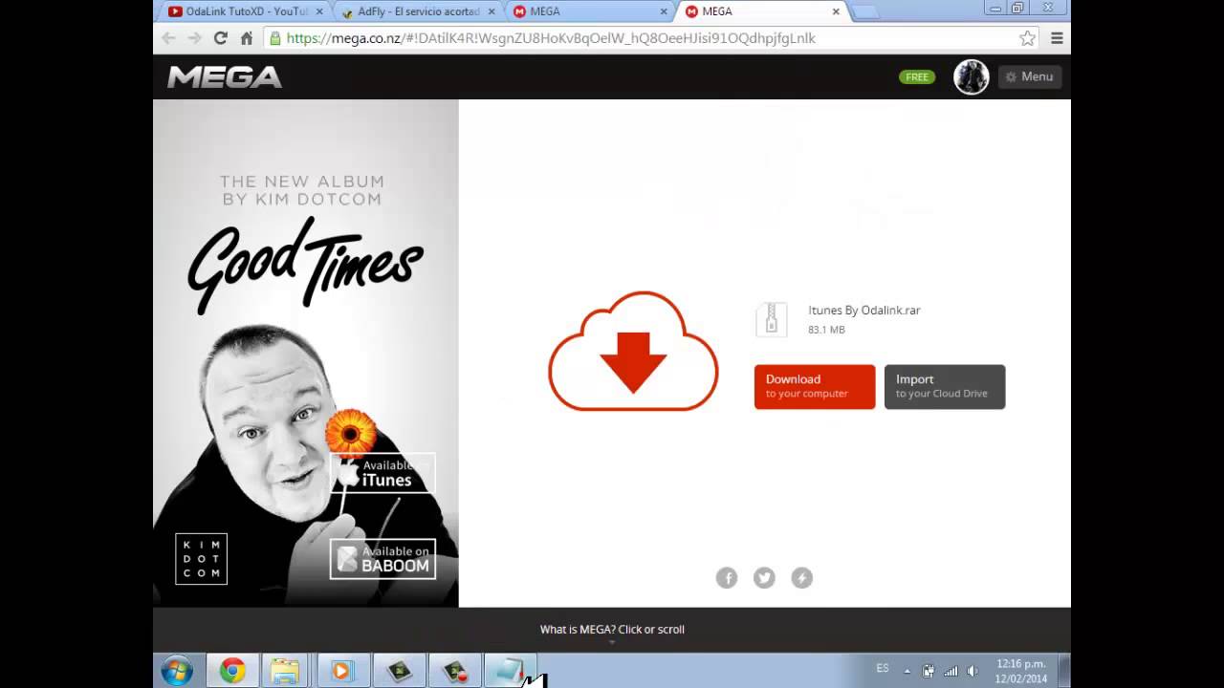Image resolution: width=1224 pixels, height=688 pixels.
Task: Share via the Facebook icon
Action: click(727, 577)
